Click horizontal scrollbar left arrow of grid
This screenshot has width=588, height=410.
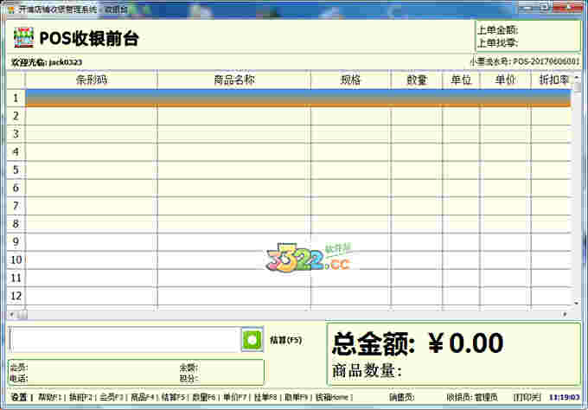click(12, 314)
